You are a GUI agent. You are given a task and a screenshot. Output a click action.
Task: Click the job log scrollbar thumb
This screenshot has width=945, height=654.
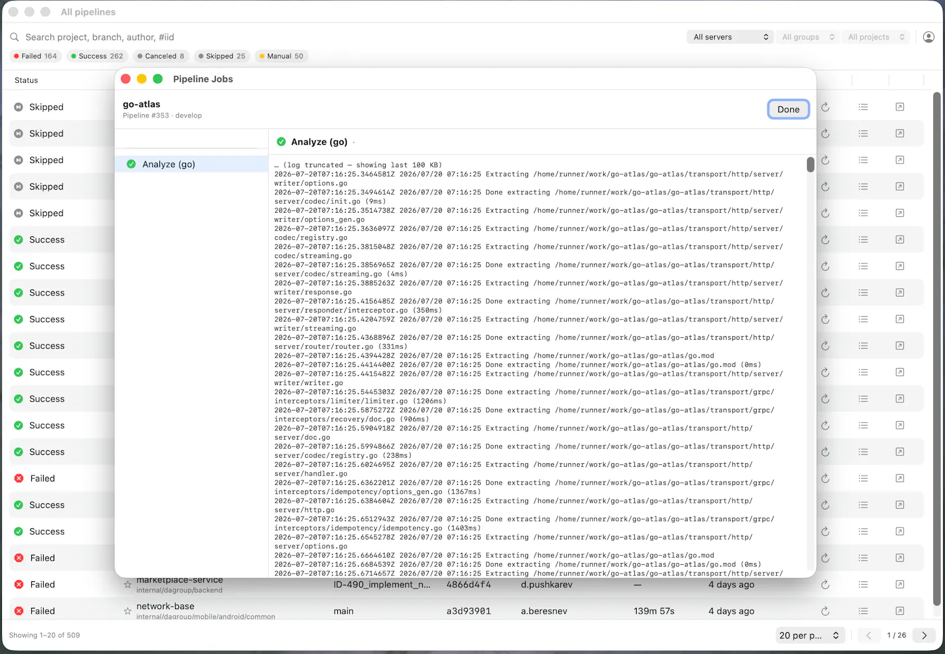(810, 165)
